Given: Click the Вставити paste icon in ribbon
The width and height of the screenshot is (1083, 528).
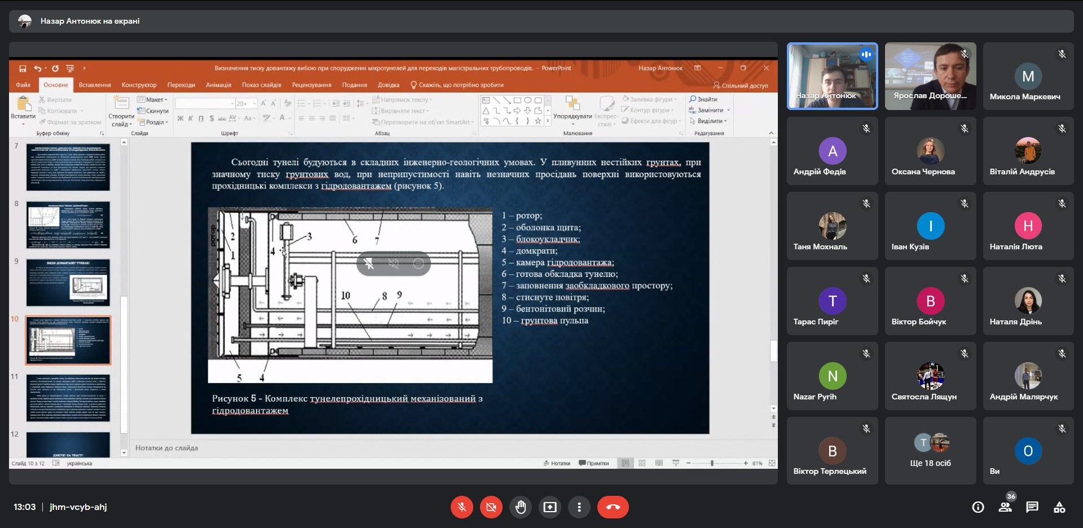Looking at the screenshot, I should [x=23, y=105].
